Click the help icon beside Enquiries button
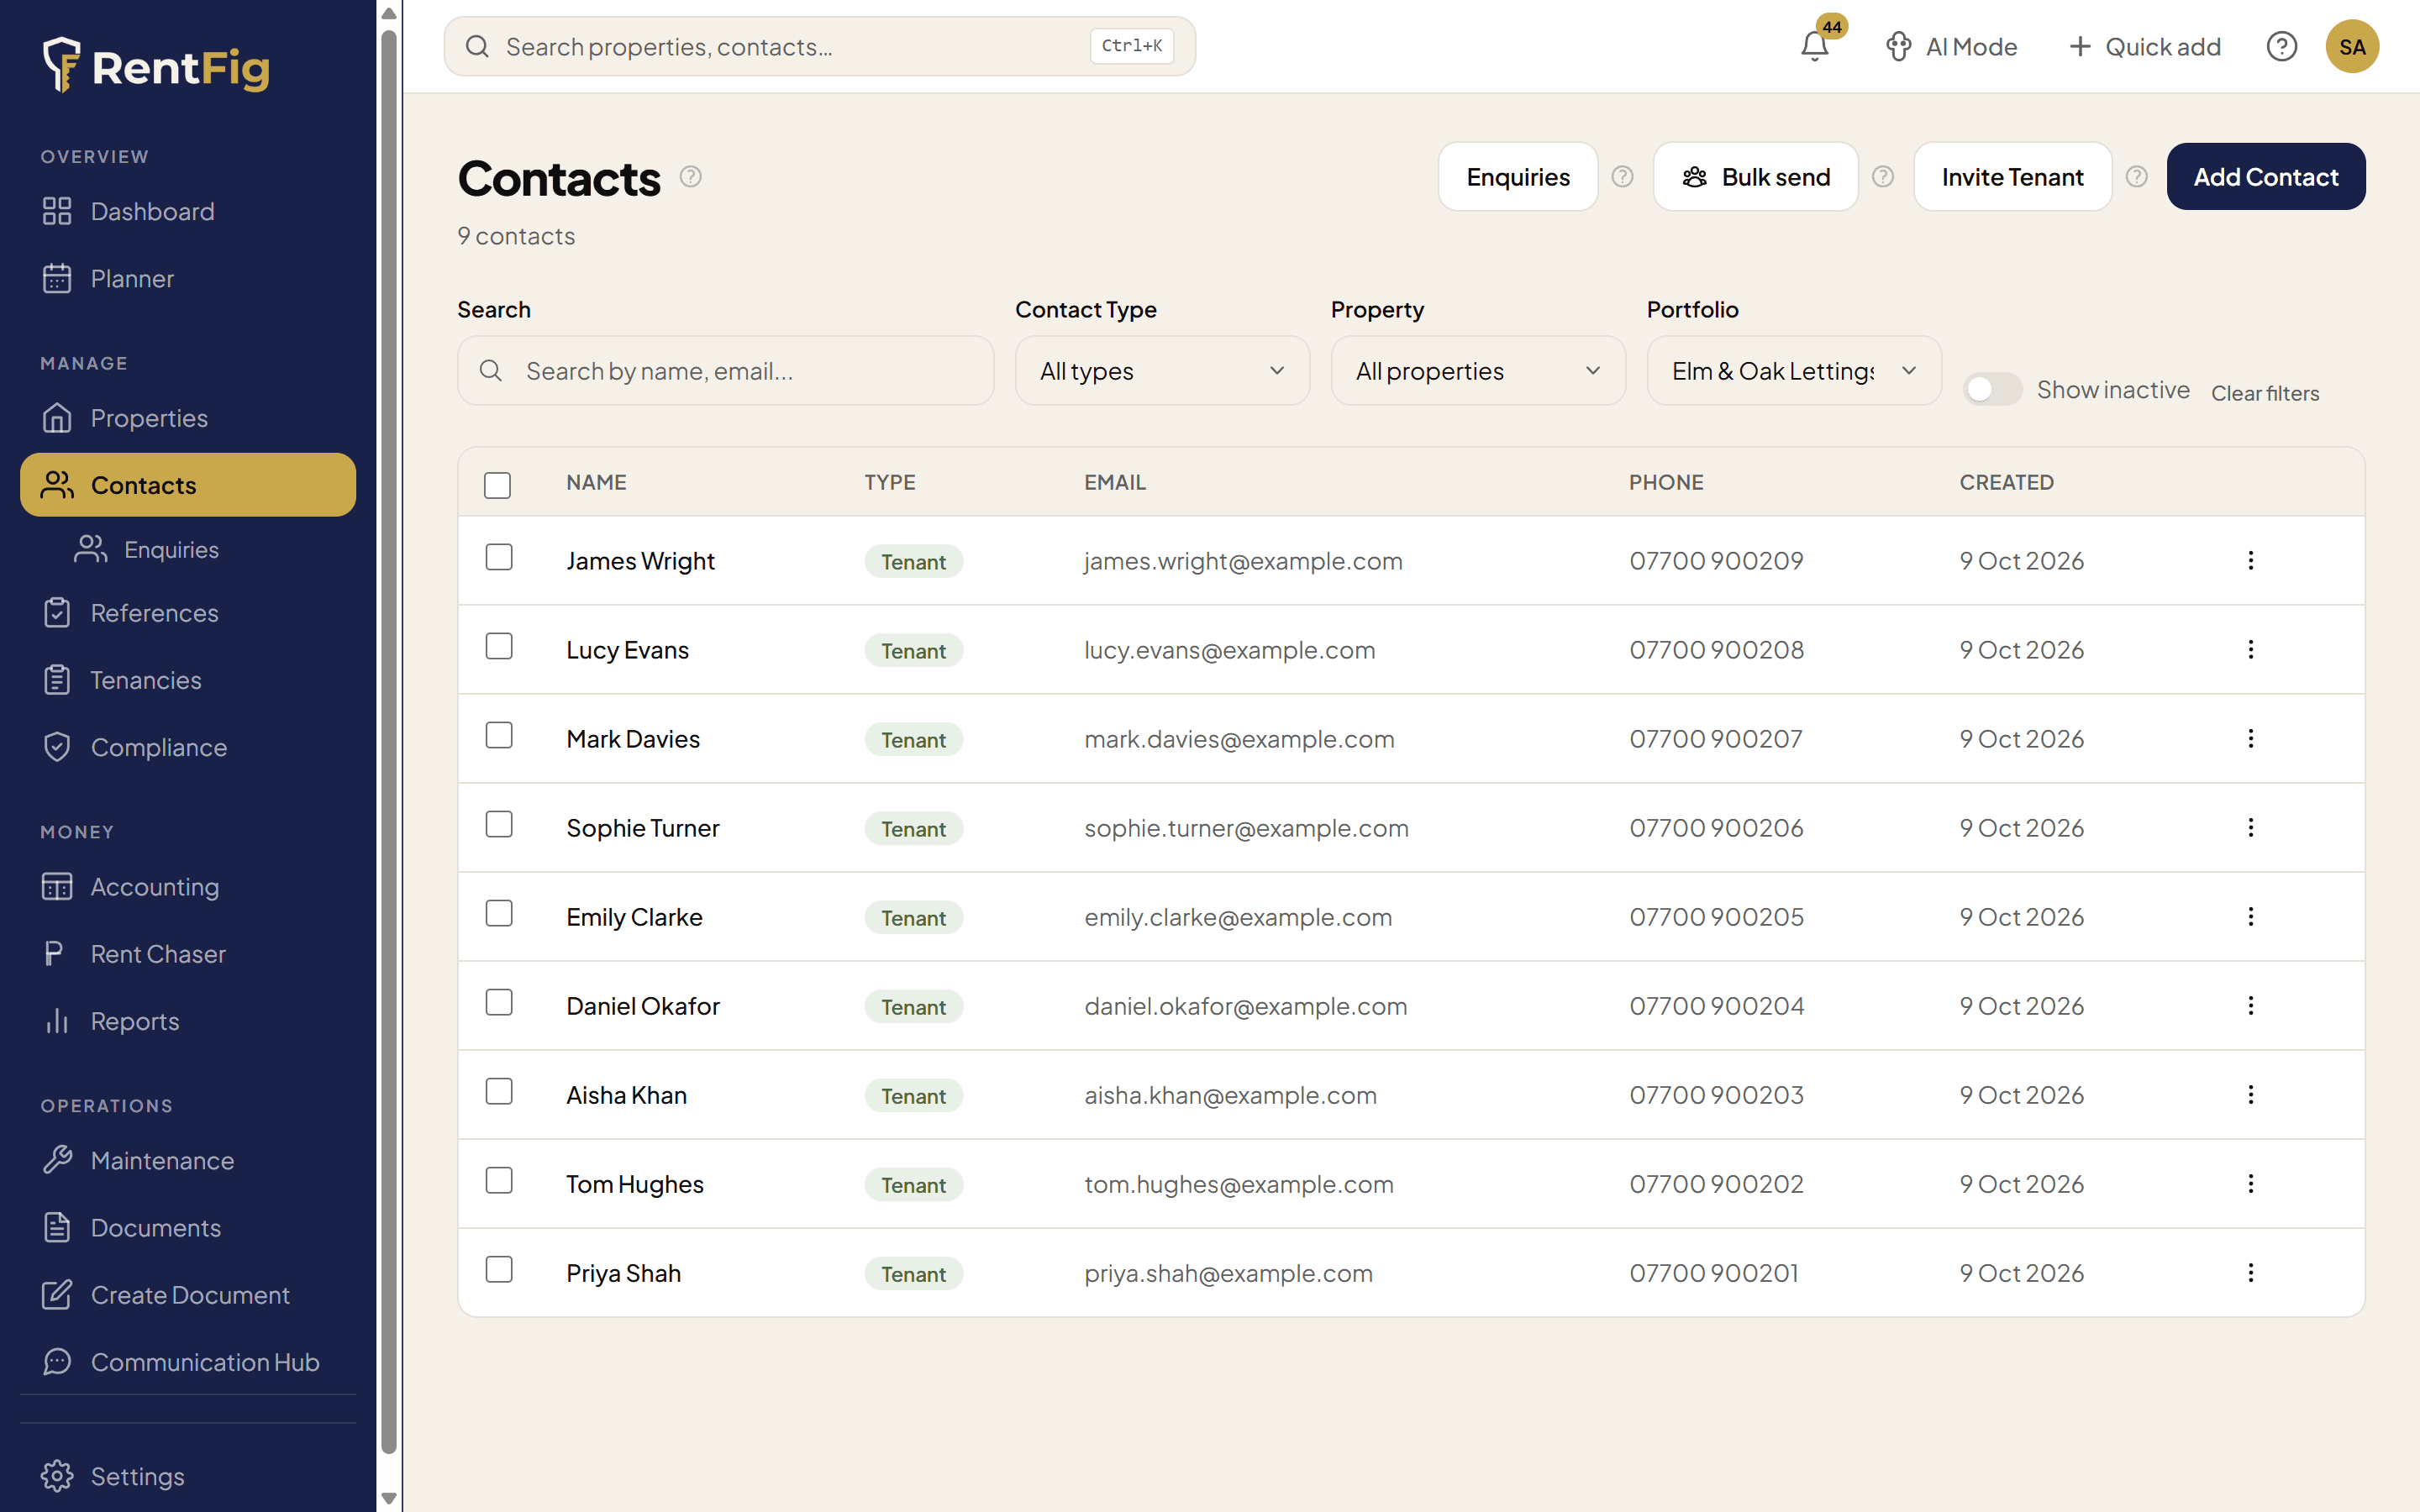This screenshot has width=2420, height=1512. click(x=1622, y=177)
